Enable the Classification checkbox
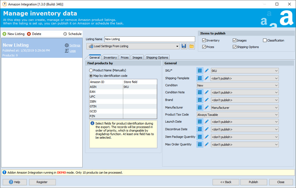 265,40
